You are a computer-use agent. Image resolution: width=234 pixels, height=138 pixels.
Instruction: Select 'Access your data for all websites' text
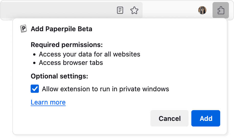(x=89, y=54)
